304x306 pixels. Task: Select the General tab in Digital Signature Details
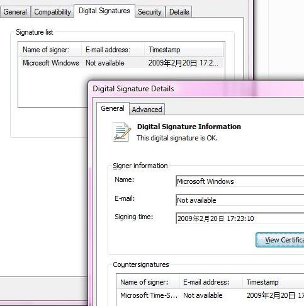point(113,108)
